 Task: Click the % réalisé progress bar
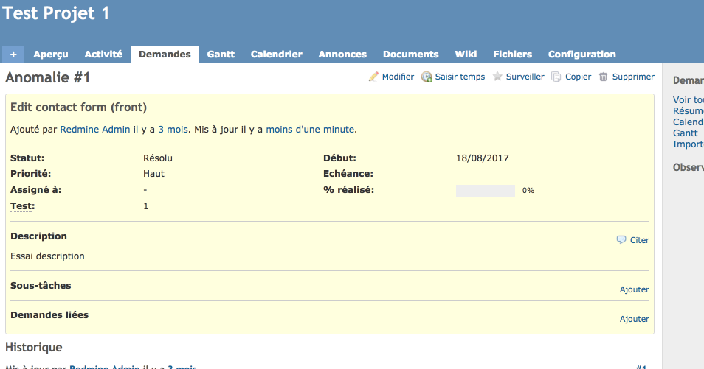coord(485,191)
